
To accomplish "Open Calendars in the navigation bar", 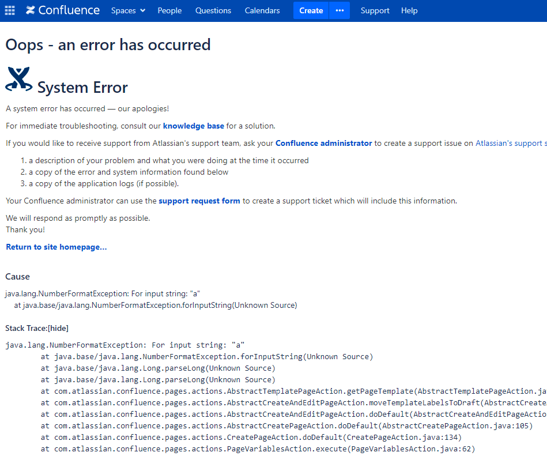I will click(x=262, y=10).
